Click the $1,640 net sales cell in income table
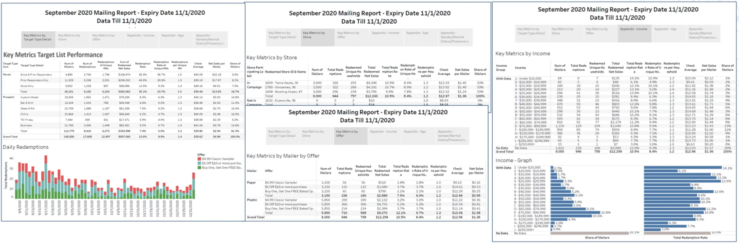739x245 pixels. (615, 126)
